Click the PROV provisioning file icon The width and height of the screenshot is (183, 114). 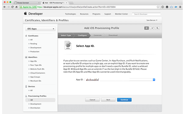[x=68, y=45]
